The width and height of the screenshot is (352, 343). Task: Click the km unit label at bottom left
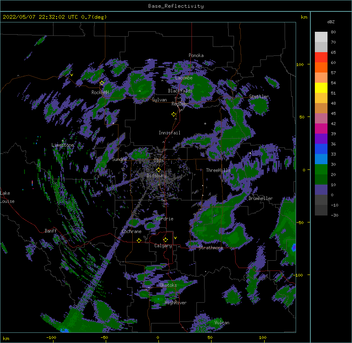(6, 338)
